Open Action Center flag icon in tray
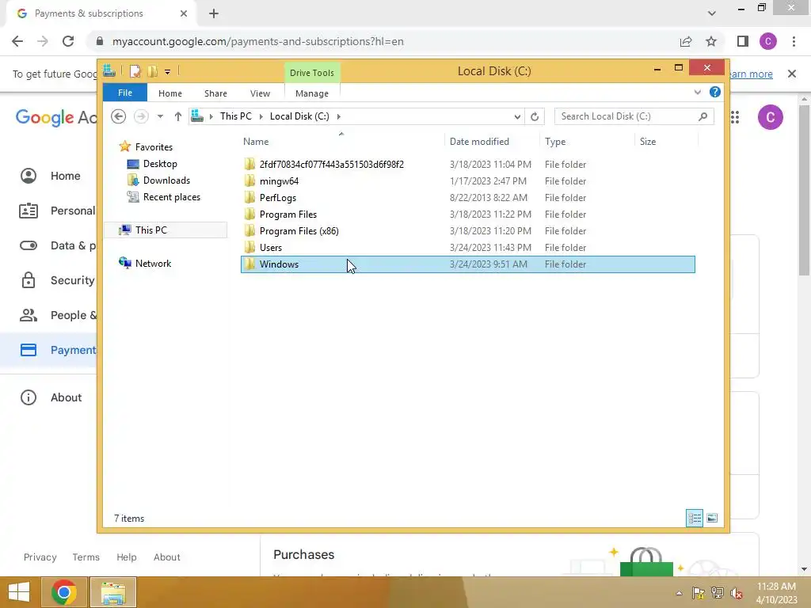The height and width of the screenshot is (608, 811). pyautogui.click(x=699, y=593)
